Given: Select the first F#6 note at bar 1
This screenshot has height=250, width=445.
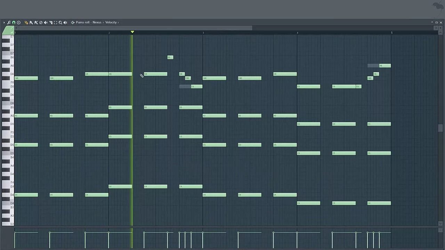Looking at the screenshot, I should 26,78.
